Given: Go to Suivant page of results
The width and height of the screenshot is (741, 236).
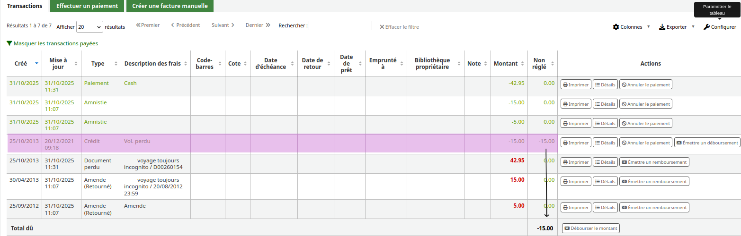Looking at the screenshot, I should coord(223,25).
